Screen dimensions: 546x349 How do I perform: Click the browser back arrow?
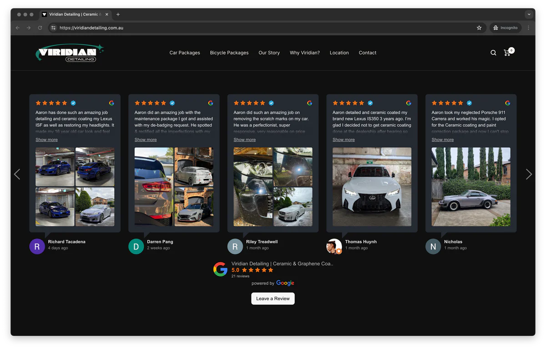click(18, 28)
